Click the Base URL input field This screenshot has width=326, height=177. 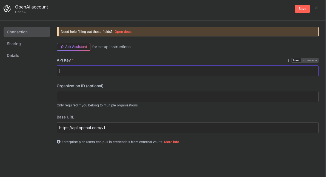click(188, 128)
